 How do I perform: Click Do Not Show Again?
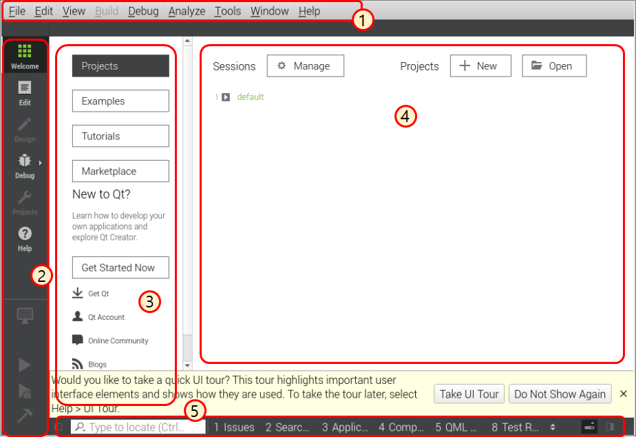pos(560,394)
